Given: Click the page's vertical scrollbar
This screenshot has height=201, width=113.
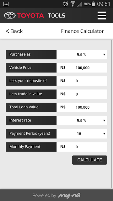Looking at the screenshot, I should (111, 114).
